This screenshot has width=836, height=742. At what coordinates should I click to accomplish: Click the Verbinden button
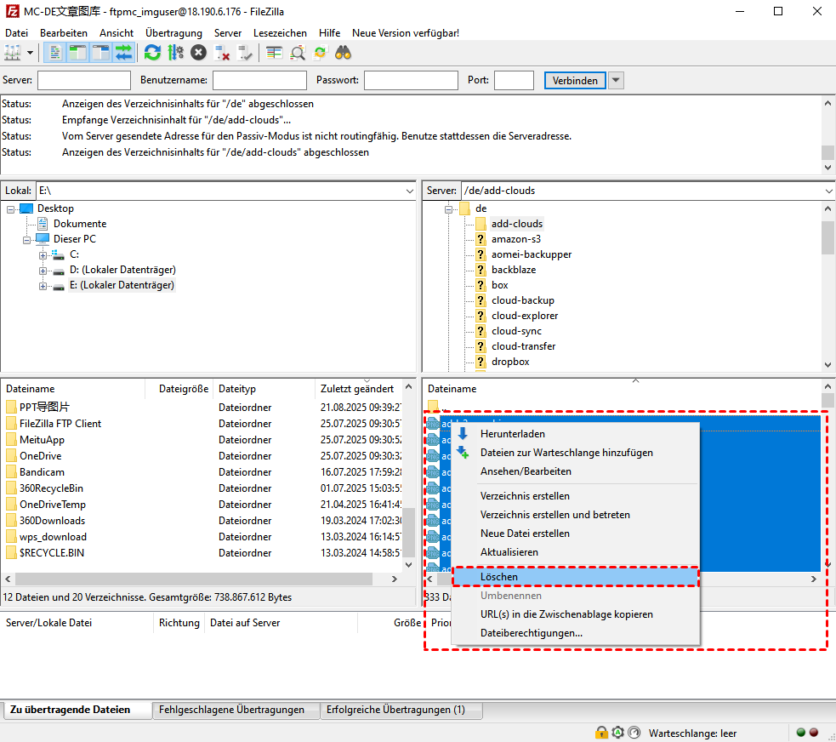[x=574, y=81]
